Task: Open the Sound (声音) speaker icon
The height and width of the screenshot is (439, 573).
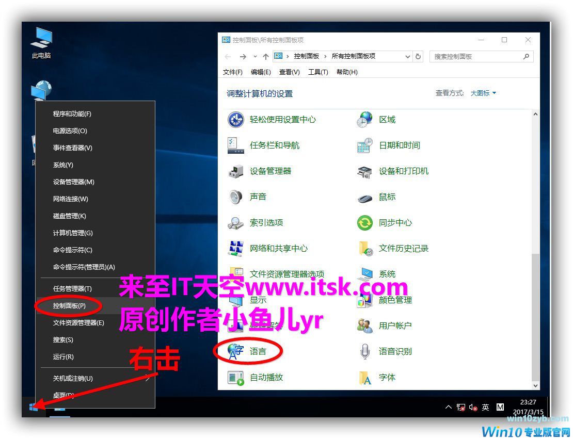Action: tap(236, 197)
